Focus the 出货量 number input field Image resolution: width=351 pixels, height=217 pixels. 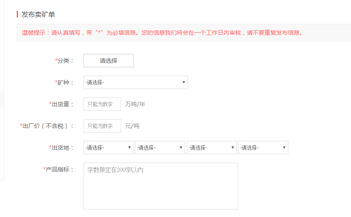(x=102, y=104)
